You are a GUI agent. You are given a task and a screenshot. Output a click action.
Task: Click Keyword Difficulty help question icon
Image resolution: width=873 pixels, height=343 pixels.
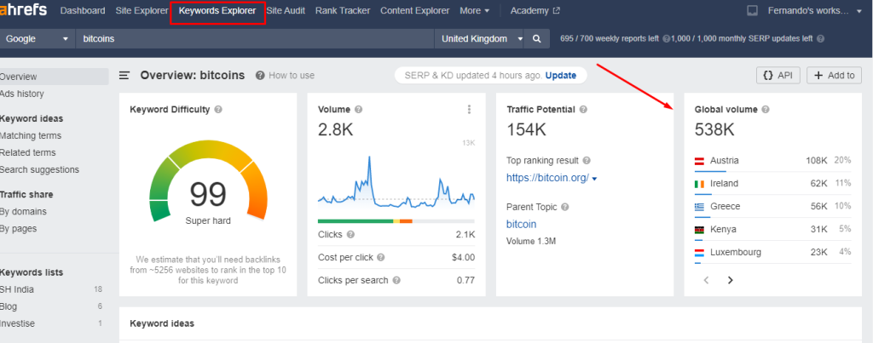click(219, 110)
